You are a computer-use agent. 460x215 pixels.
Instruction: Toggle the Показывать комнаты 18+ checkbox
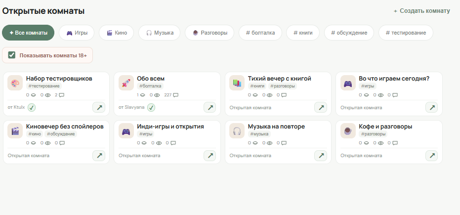click(12, 55)
